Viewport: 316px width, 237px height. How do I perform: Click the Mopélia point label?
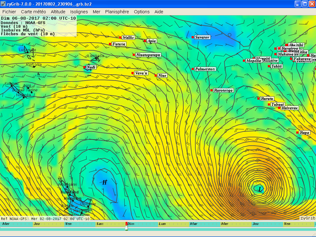point(254,61)
